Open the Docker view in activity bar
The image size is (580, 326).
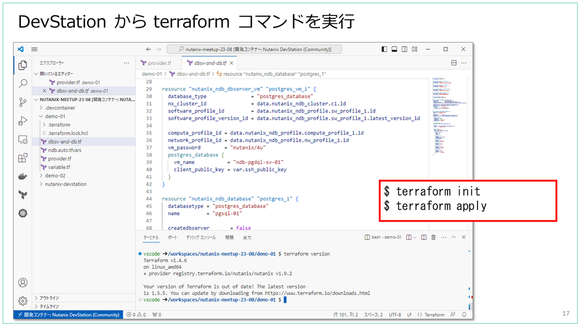22,176
